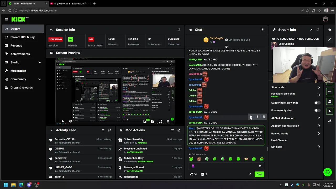The width and height of the screenshot is (336, 189).
Task: Reply to the hovered Dyrachyo99 message
Action: point(251,117)
